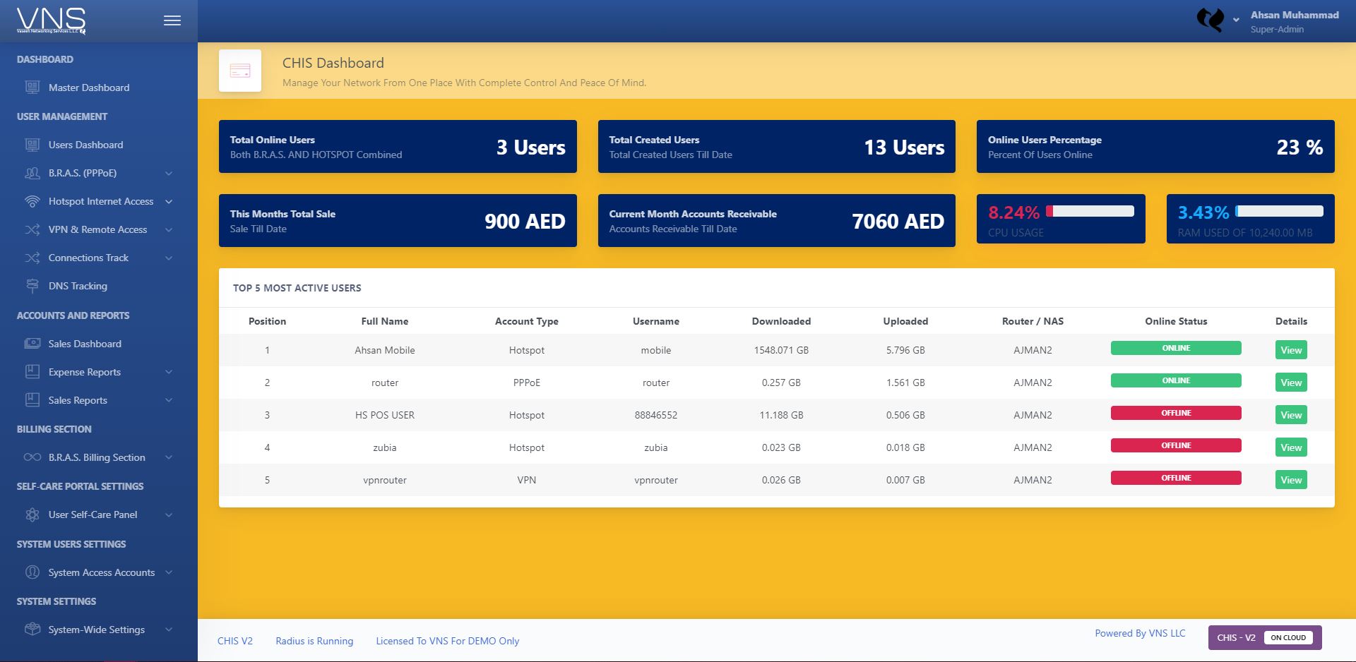This screenshot has width=1356, height=662.
Task: Select the System-Wide Settings globe icon
Action: [31, 630]
